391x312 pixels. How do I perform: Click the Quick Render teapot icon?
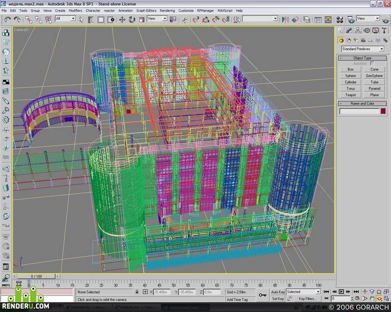point(386,20)
